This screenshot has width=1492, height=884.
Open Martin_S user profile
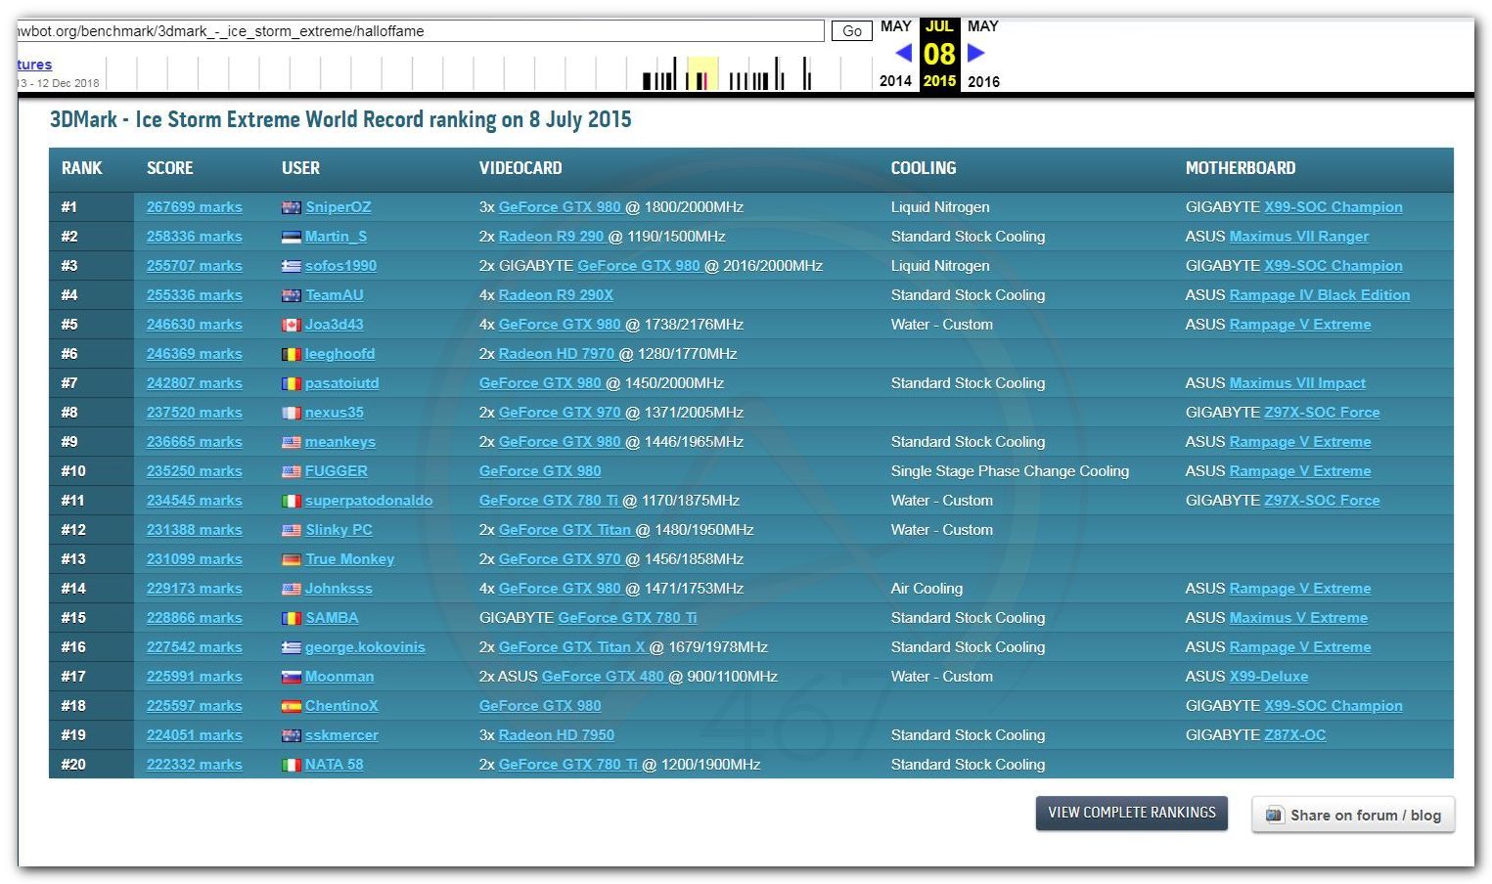[x=336, y=237]
